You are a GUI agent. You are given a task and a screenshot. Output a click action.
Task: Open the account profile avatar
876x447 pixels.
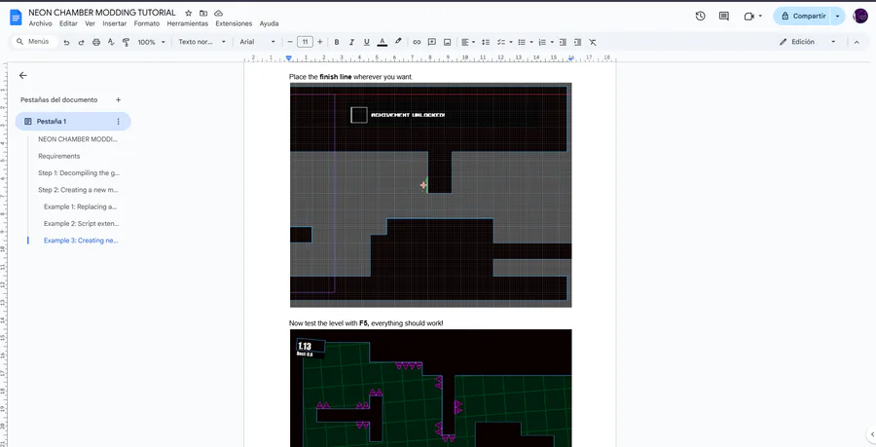[860, 17]
